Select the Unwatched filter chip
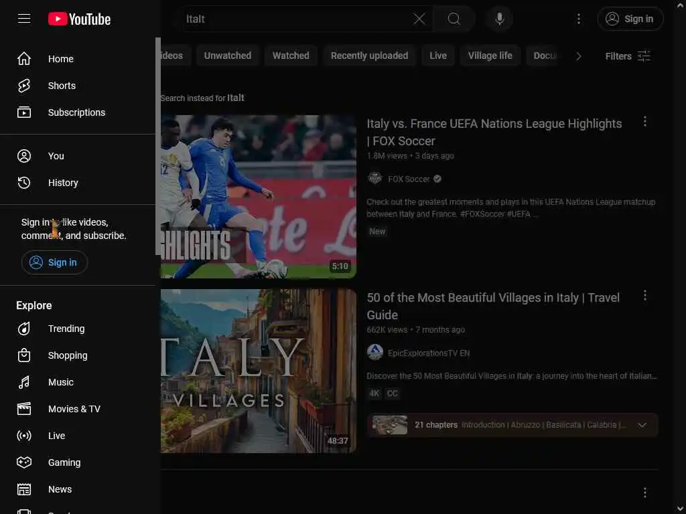Viewport: 686px width, 514px height. pos(228,56)
